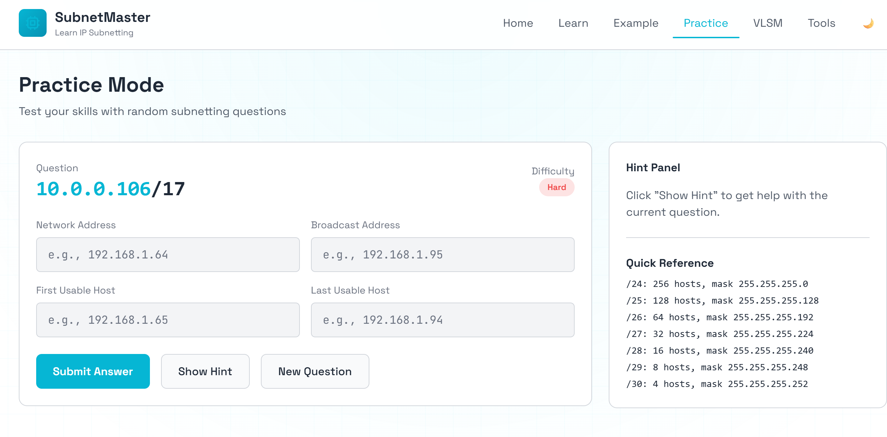Click the First Usable Host field
This screenshot has width=887, height=437.
[168, 320]
